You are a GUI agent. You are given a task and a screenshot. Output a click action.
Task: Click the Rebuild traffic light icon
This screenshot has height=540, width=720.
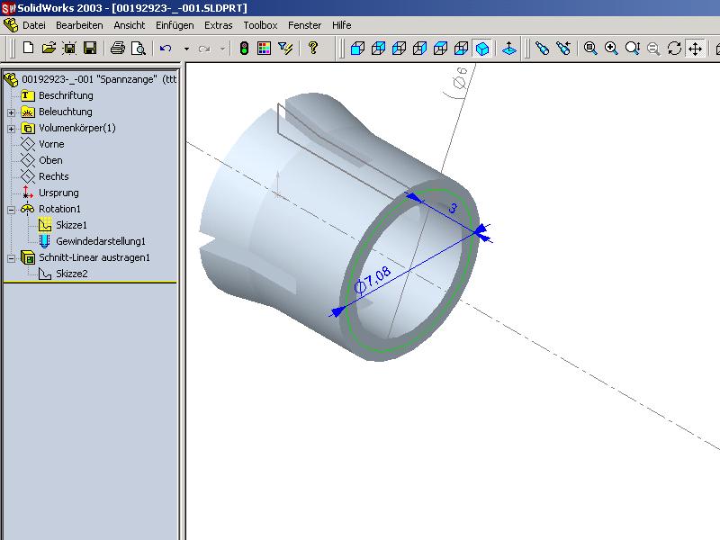(x=244, y=48)
